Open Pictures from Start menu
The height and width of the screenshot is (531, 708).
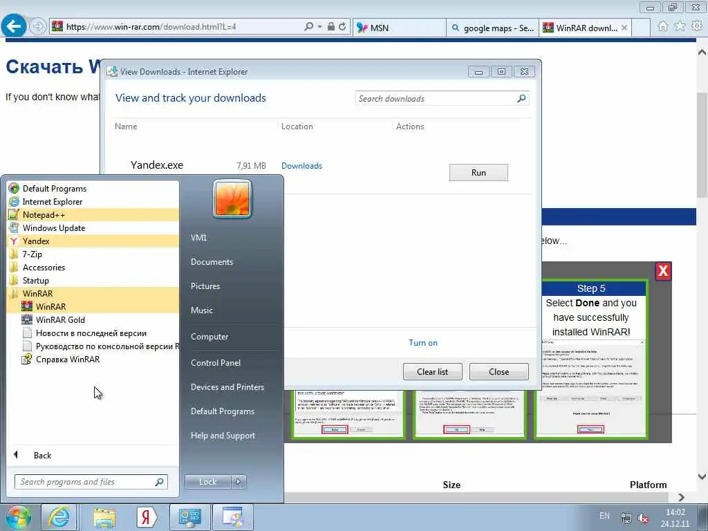(205, 286)
